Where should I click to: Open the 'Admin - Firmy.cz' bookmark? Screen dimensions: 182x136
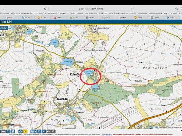coord(77,13)
